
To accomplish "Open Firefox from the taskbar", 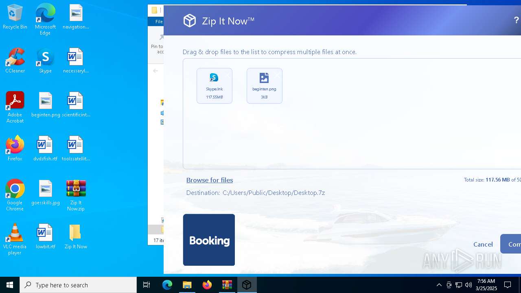I will tap(207, 285).
